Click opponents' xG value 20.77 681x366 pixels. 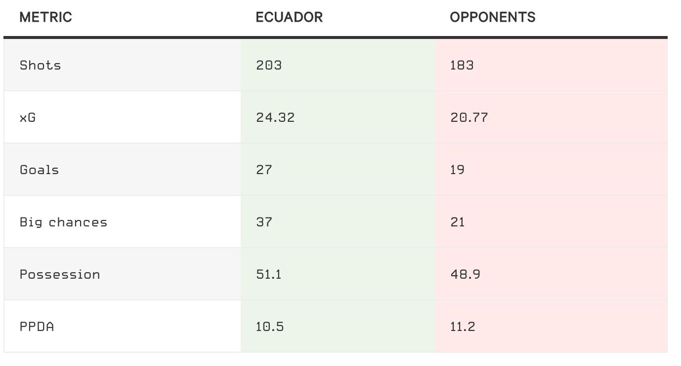tap(468, 117)
